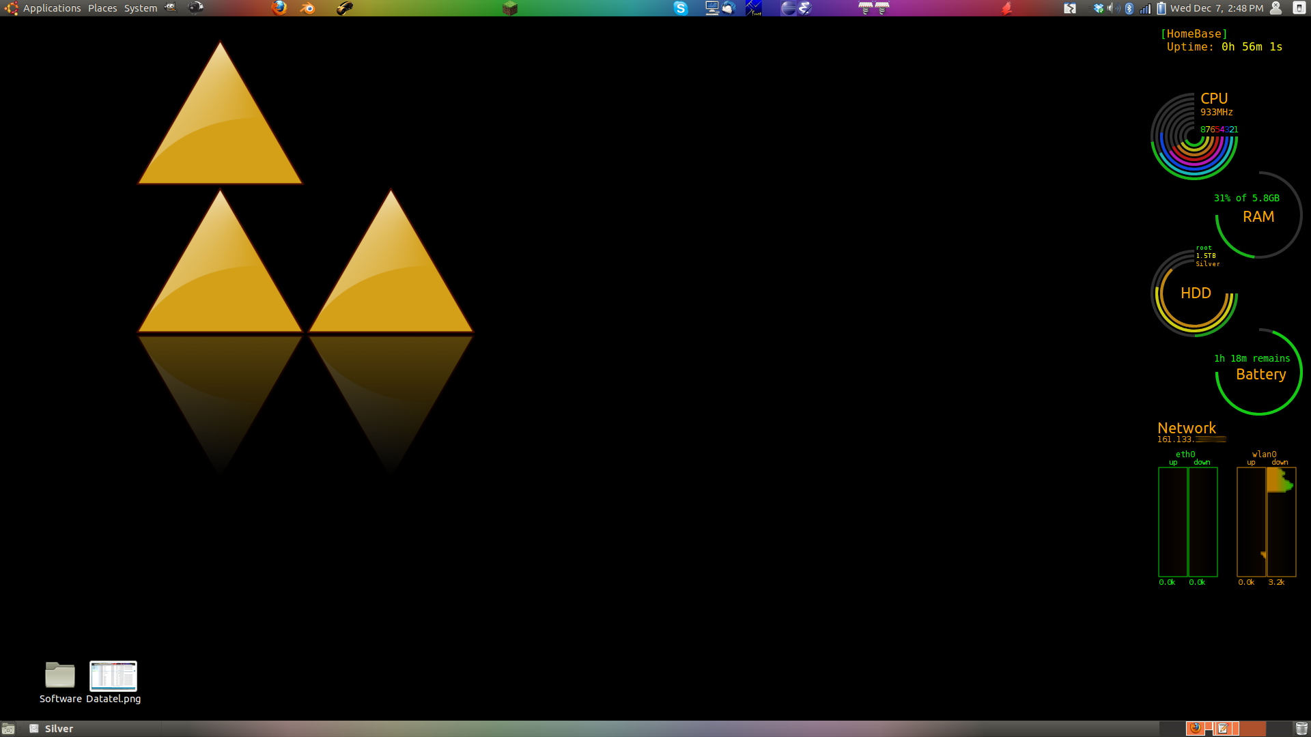Open the Applications menu
The image size is (1311, 737).
click(x=52, y=8)
